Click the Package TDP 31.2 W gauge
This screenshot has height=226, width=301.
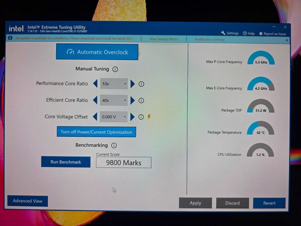click(x=260, y=106)
